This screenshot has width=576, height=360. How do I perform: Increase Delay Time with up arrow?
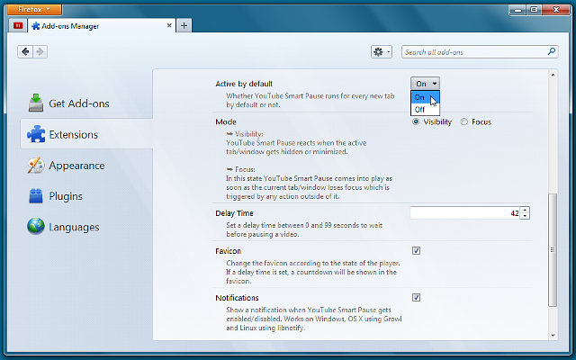tap(525, 210)
